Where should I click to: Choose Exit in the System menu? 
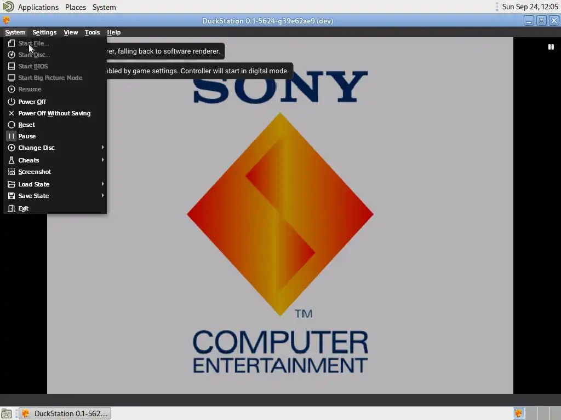(55, 208)
